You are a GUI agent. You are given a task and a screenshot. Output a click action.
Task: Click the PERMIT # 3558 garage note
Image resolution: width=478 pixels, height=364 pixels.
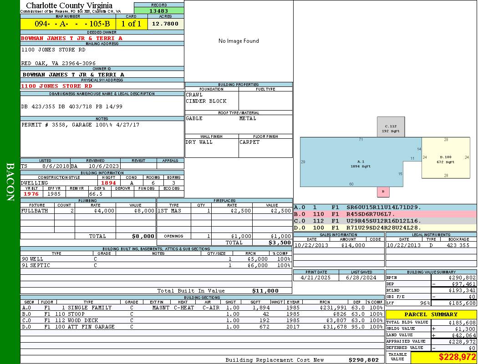[80, 125]
